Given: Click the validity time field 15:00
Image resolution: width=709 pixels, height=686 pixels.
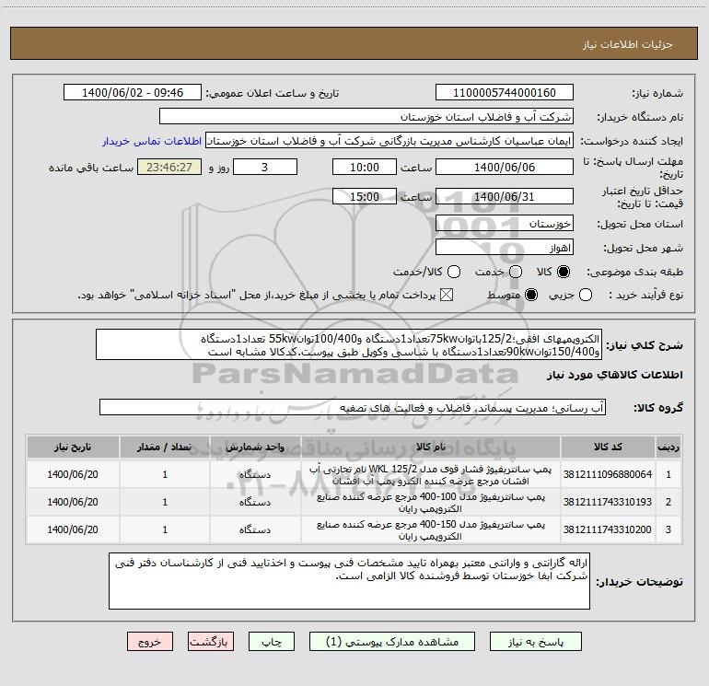Looking at the screenshot, I should (x=365, y=196).
